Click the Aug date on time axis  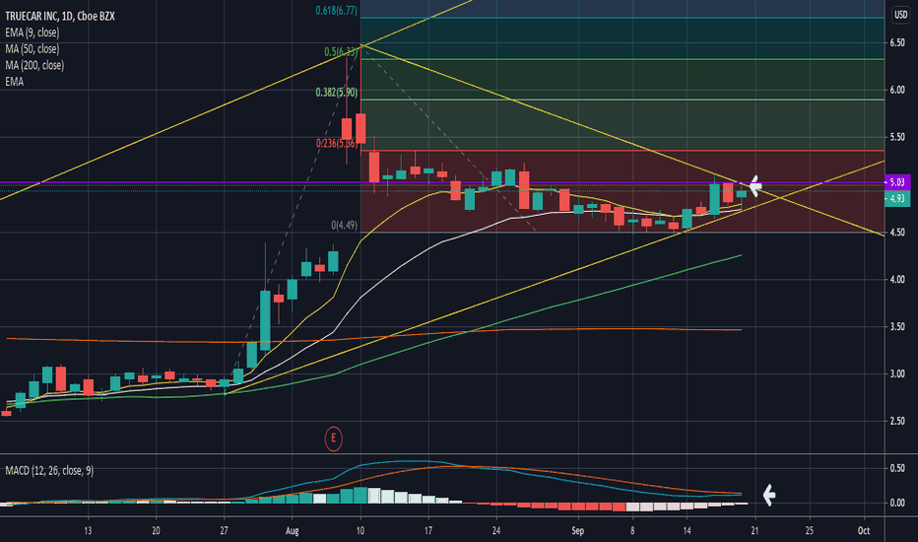pyautogui.click(x=293, y=531)
